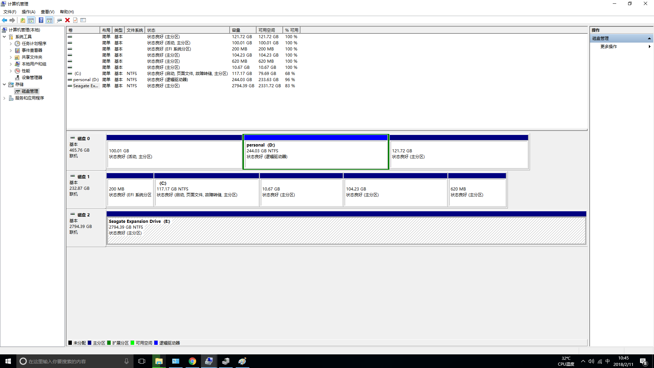Click the Up one level folder icon
Viewport: 654px width, 368px height.
click(22, 20)
